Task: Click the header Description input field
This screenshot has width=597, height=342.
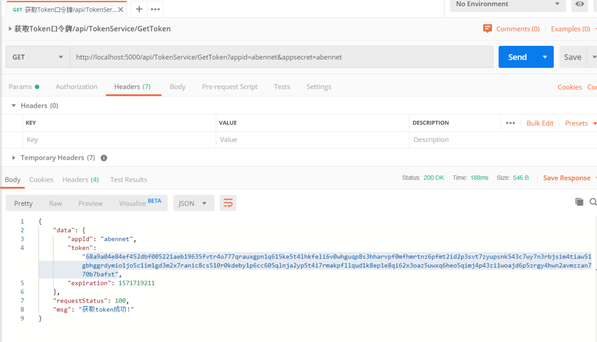Action: pos(503,139)
